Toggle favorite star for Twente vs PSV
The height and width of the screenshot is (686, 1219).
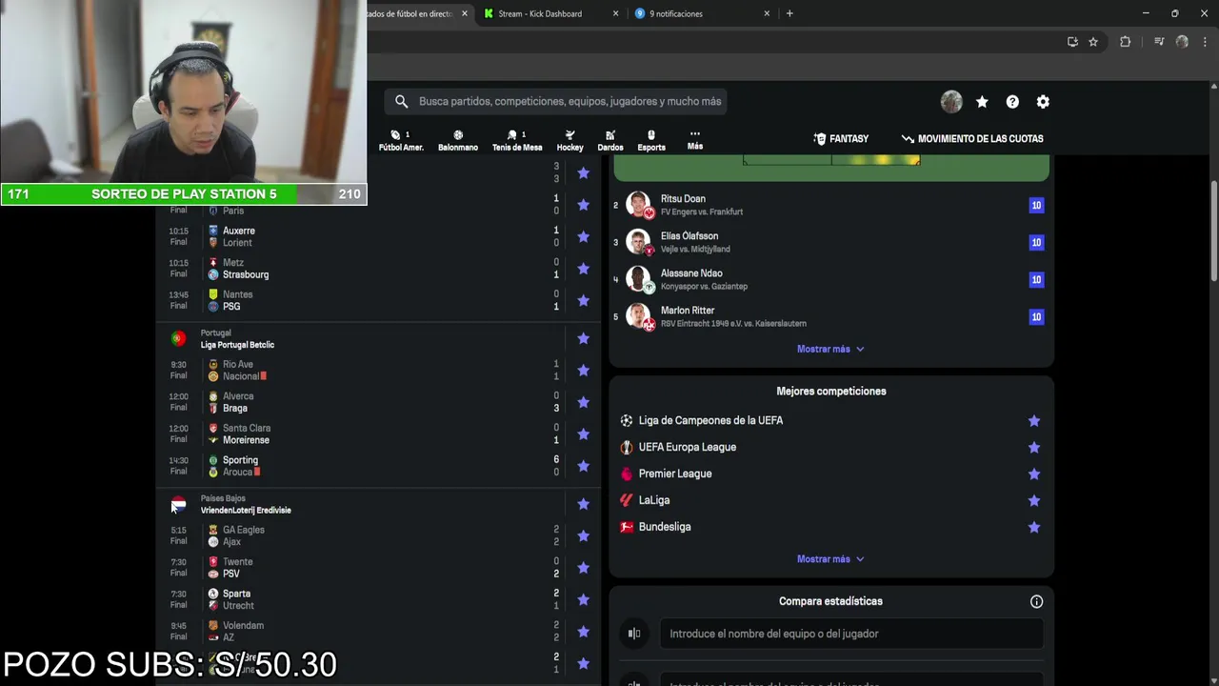click(x=583, y=568)
